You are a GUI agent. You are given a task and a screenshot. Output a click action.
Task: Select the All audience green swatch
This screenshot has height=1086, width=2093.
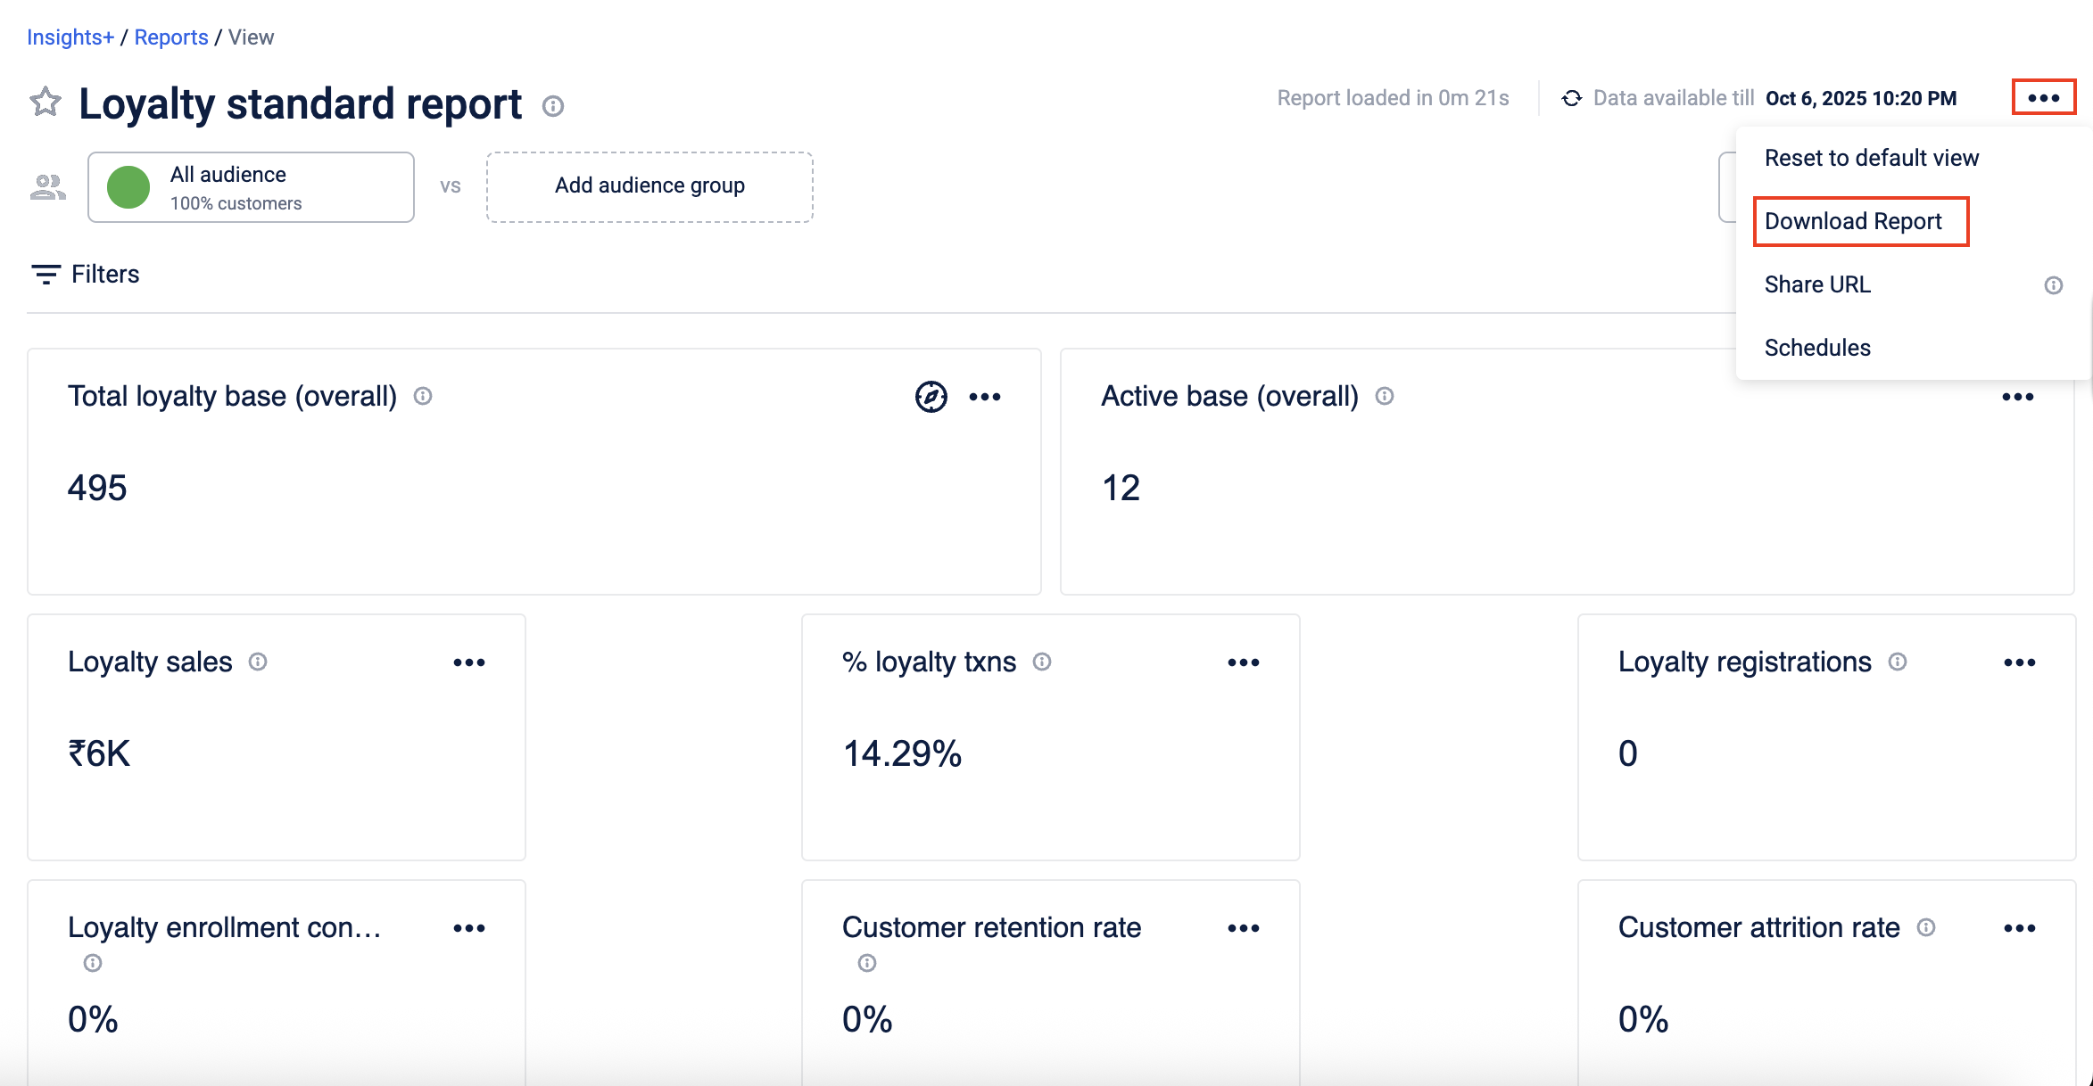coord(128,187)
